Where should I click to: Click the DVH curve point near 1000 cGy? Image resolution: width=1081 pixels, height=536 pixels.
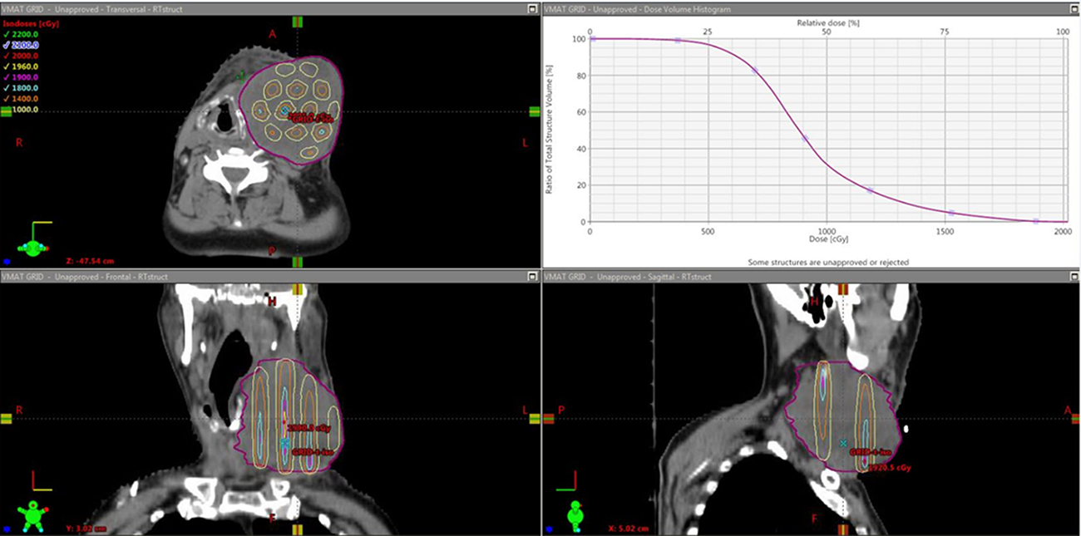pyautogui.click(x=805, y=138)
